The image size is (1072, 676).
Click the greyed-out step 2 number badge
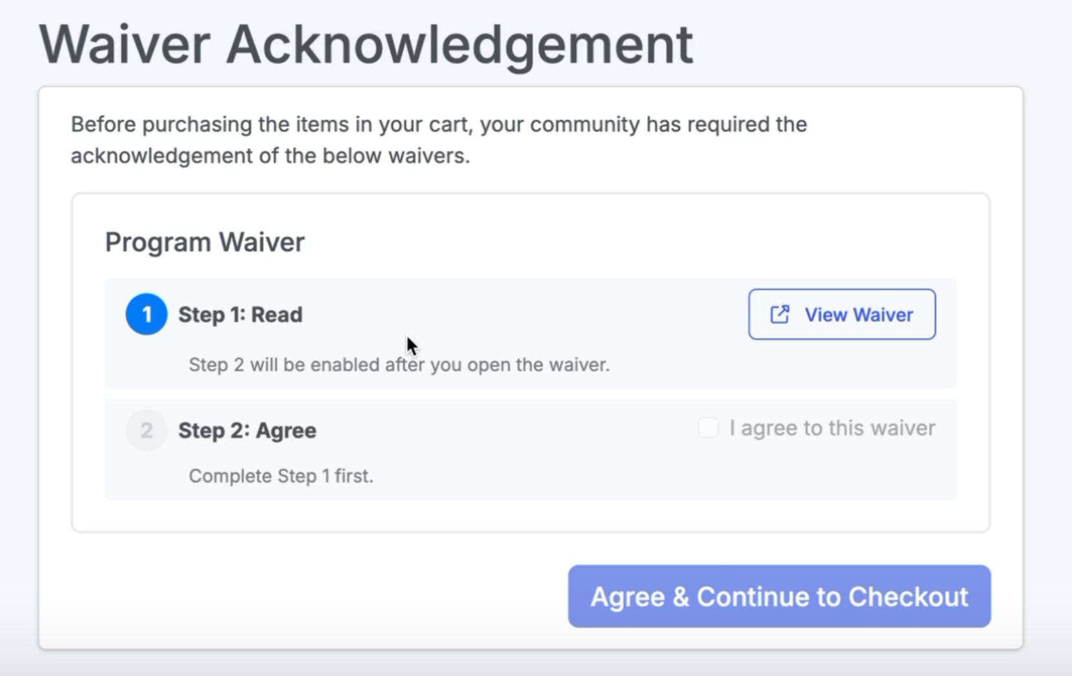click(x=146, y=430)
